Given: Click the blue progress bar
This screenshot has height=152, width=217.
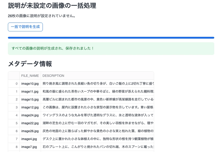Looking at the screenshot, I should coord(111,38).
